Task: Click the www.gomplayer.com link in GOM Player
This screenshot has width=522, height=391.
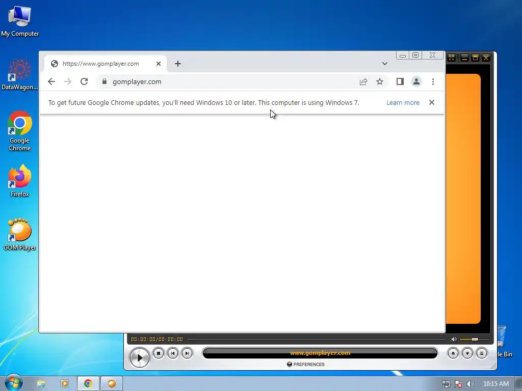Action: 320,353
